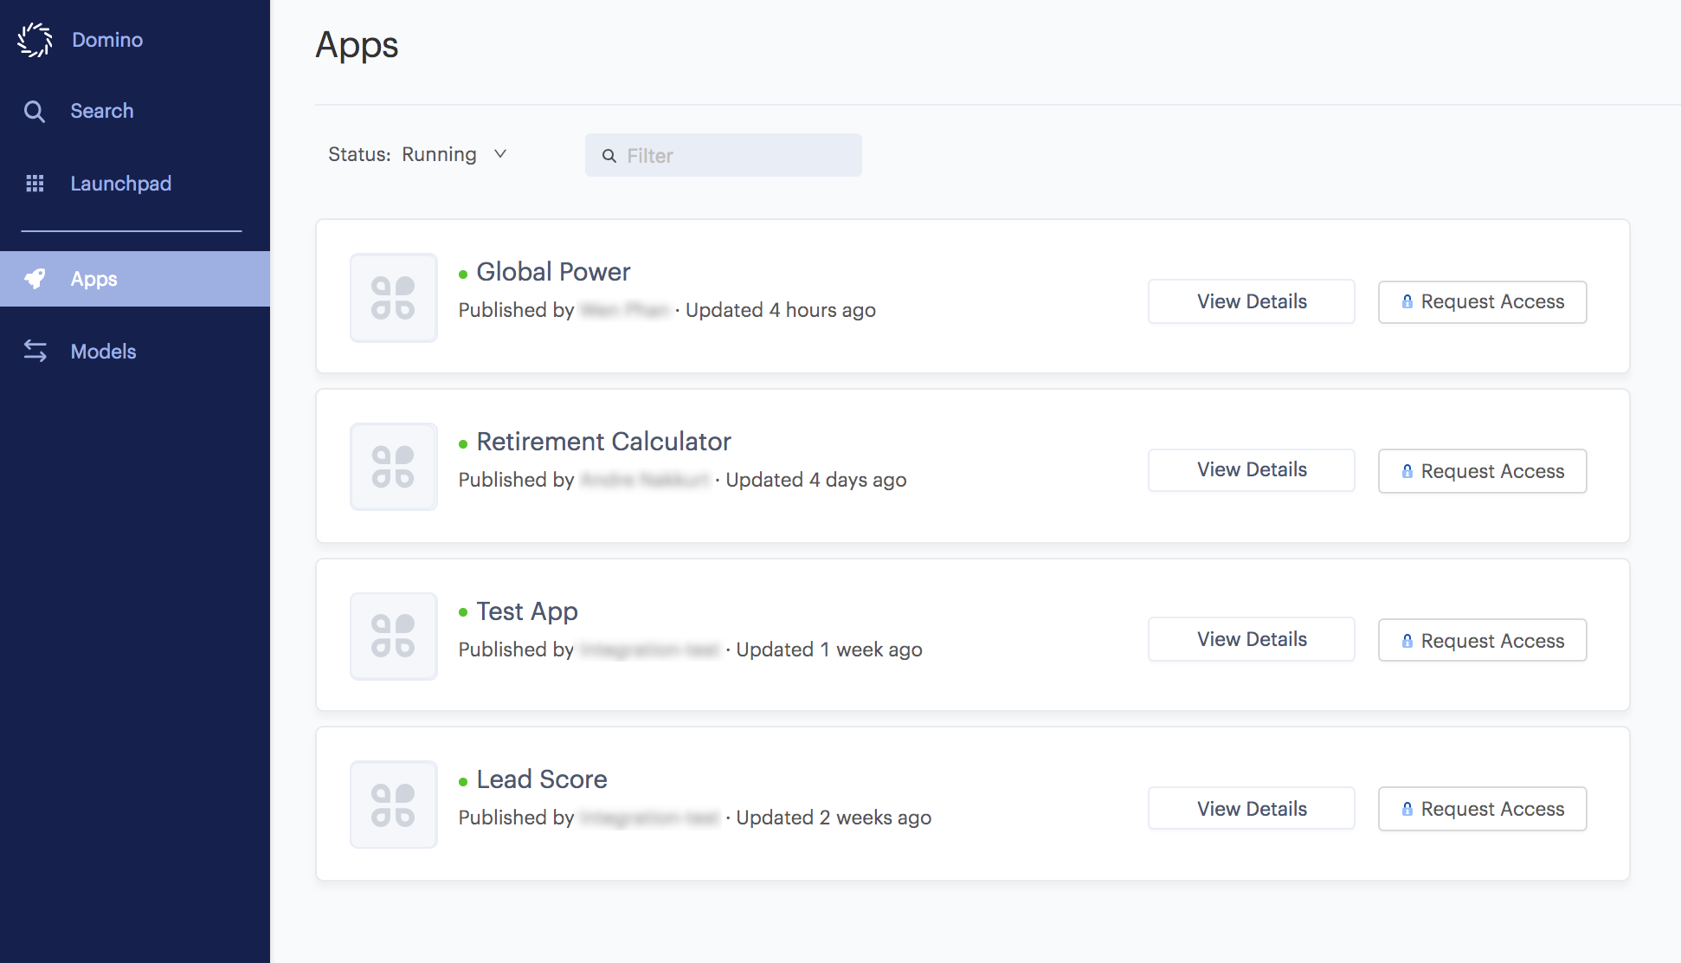
Task: View Details for Test App
Action: [x=1252, y=638]
